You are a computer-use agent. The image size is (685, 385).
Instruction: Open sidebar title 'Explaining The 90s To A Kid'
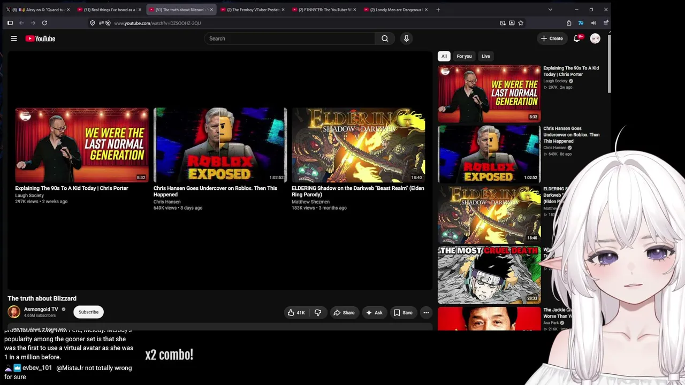tap(571, 71)
